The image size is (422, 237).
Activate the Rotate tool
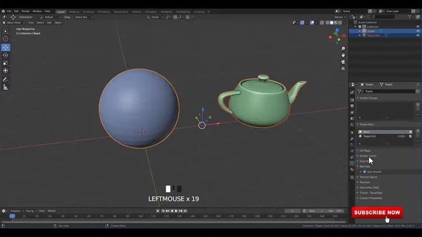(x=5, y=55)
